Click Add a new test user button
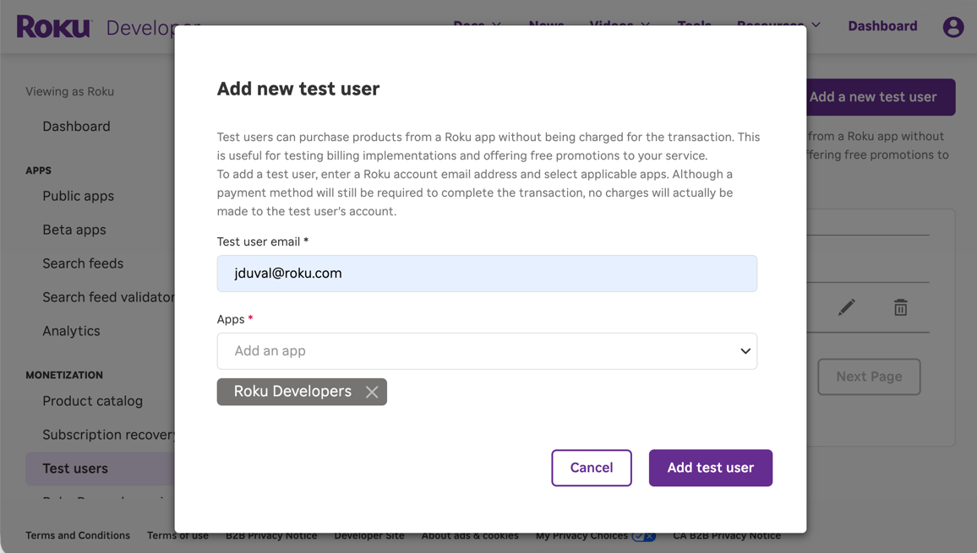 (x=880, y=97)
